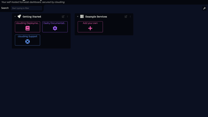The image size is (208, 117).
Task: Open Example Services section edit icon
Action: (126, 17)
